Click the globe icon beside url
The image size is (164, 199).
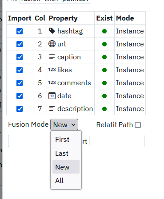52,44
